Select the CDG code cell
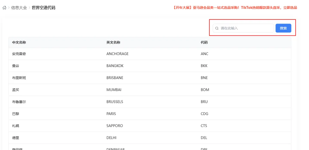 204,114
